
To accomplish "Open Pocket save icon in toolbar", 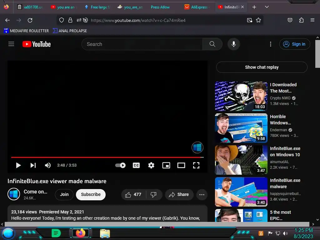I will click(x=290, y=20).
